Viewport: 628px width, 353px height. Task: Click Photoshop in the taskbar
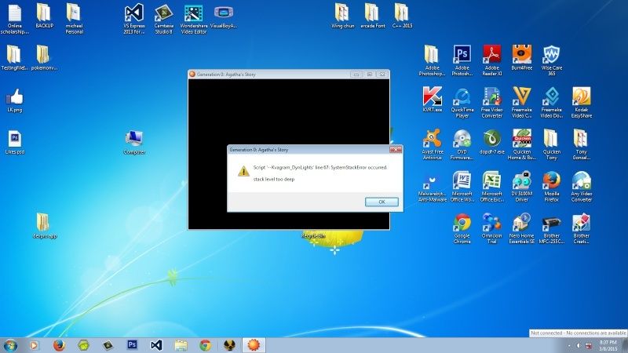[132, 345]
